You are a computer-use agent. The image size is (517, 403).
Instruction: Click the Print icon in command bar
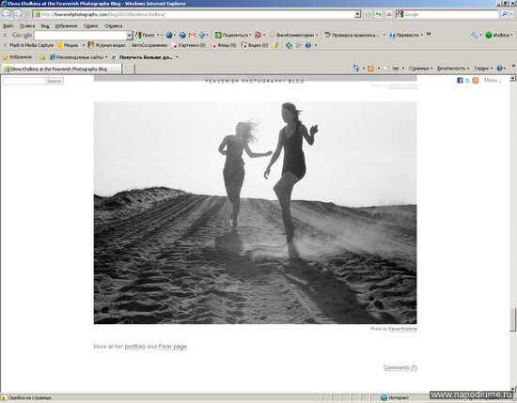[396, 69]
